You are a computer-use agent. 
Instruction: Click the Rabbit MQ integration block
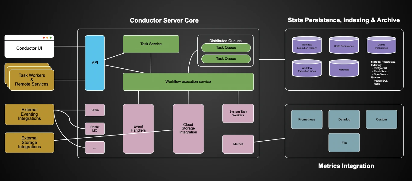click(x=95, y=129)
